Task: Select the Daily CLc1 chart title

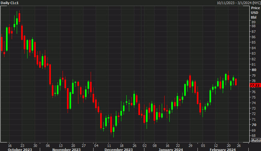Action: click(10, 3)
